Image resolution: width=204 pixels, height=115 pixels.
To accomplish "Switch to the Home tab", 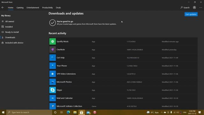I will coord(11,8).
